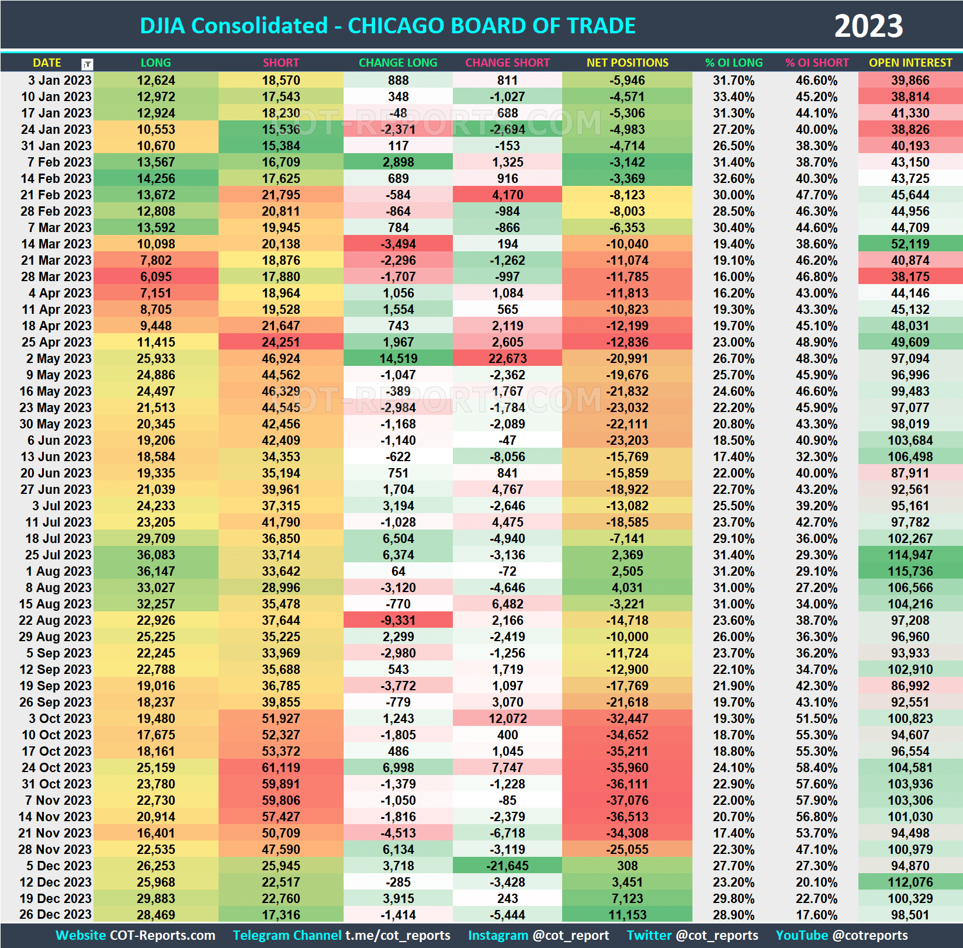
Task: Select the CHANGE SHORT column header
Action: [x=508, y=63]
